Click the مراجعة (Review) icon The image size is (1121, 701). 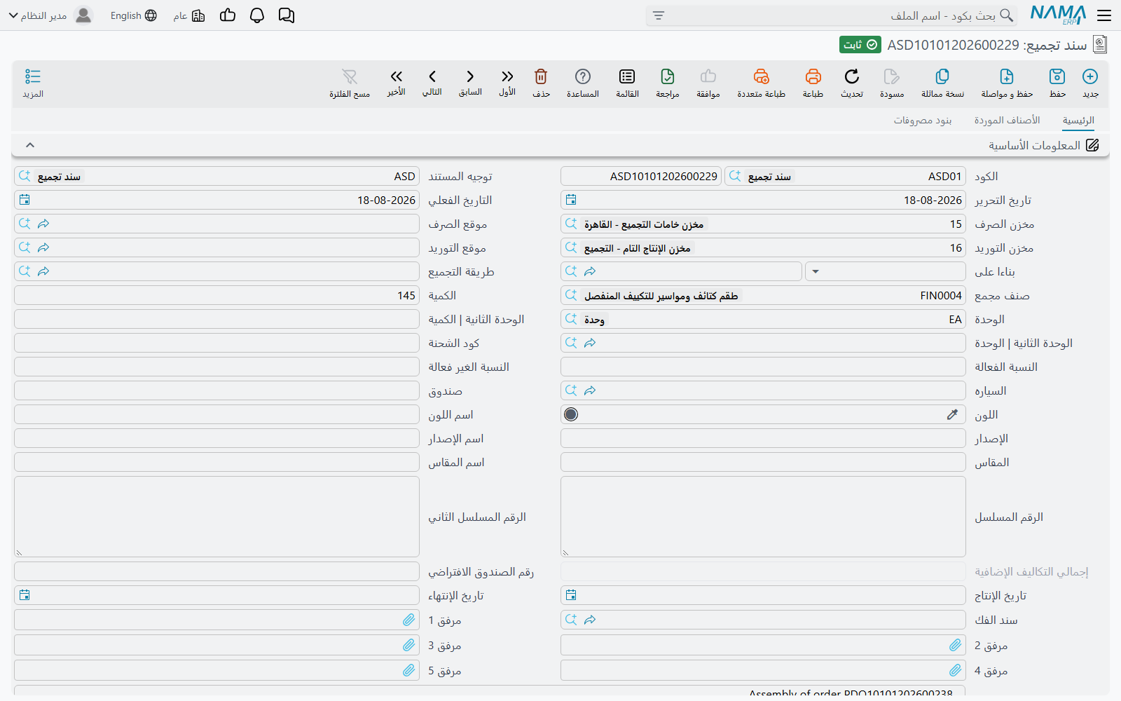click(x=668, y=76)
